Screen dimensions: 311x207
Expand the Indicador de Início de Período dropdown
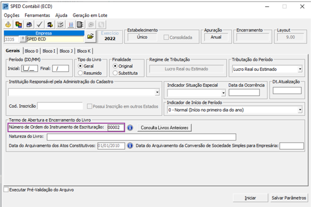coord(300,110)
